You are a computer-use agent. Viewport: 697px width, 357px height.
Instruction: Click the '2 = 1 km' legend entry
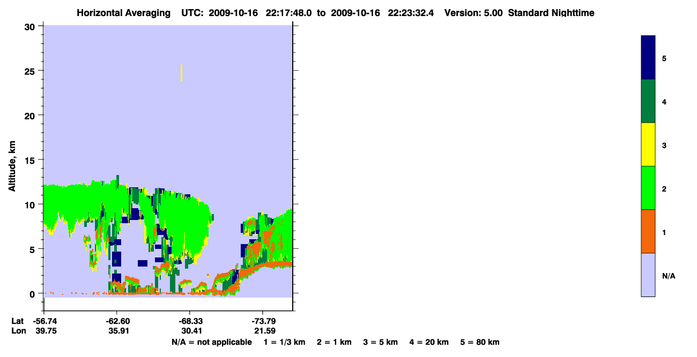335,342
